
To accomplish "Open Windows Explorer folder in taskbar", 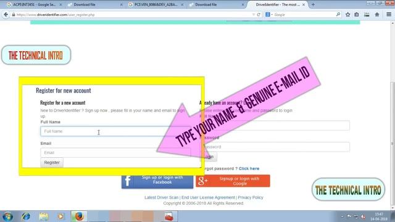I will [x=44, y=216].
